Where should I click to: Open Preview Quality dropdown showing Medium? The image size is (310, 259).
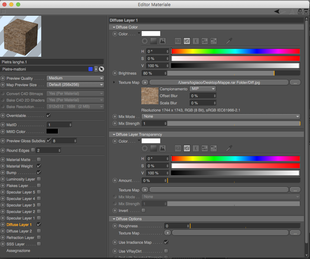click(x=75, y=78)
